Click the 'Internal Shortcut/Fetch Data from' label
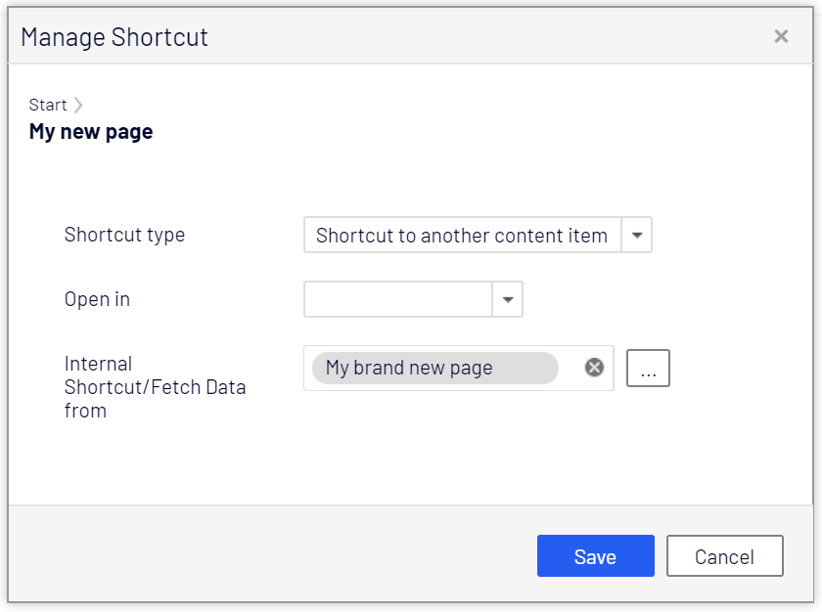 tap(155, 387)
